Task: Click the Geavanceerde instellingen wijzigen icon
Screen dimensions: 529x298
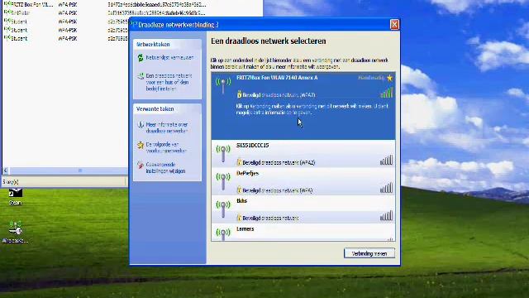Action: coord(141,166)
